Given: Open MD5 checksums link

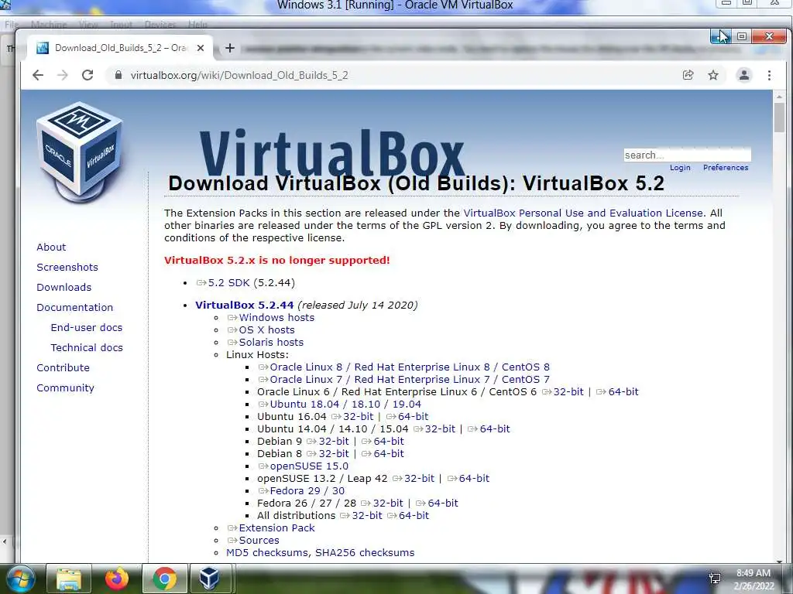Looking at the screenshot, I should pyautogui.click(x=266, y=552).
